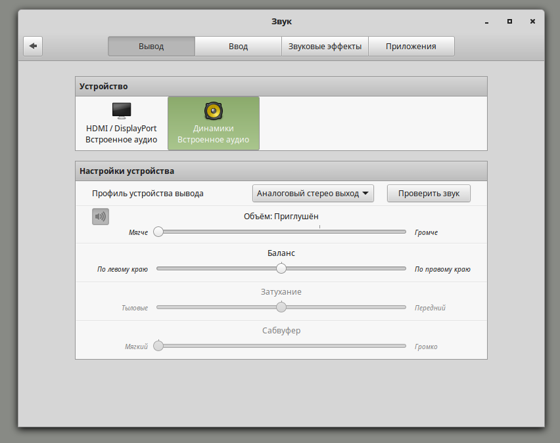Click the Громче label beside the volume slider

point(426,232)
